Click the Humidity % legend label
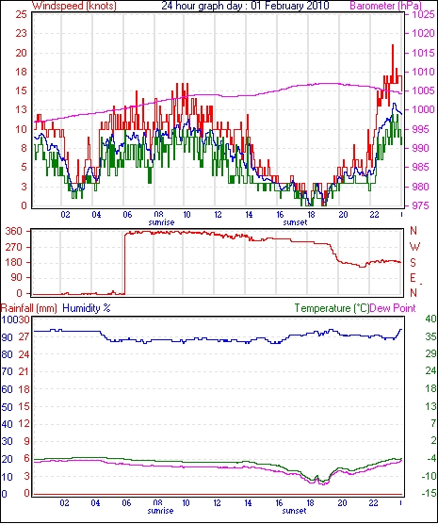438x524 pixels. coord(87,308)
